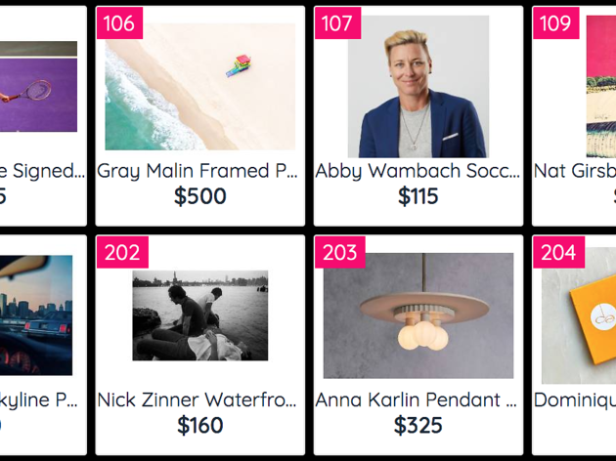The image size is (616, 461).
Task: Click the pink 106 lot number badge
Action: [x=119, y=23]
